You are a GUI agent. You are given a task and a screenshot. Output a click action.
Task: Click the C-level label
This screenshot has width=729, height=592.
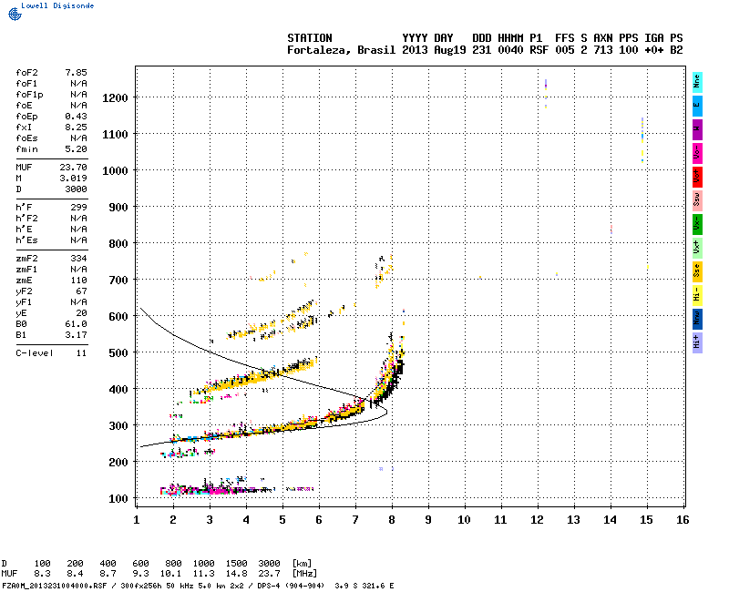click(x=35, y=353)
